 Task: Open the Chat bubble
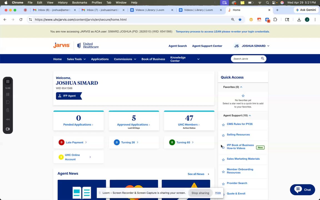[302, 190]
